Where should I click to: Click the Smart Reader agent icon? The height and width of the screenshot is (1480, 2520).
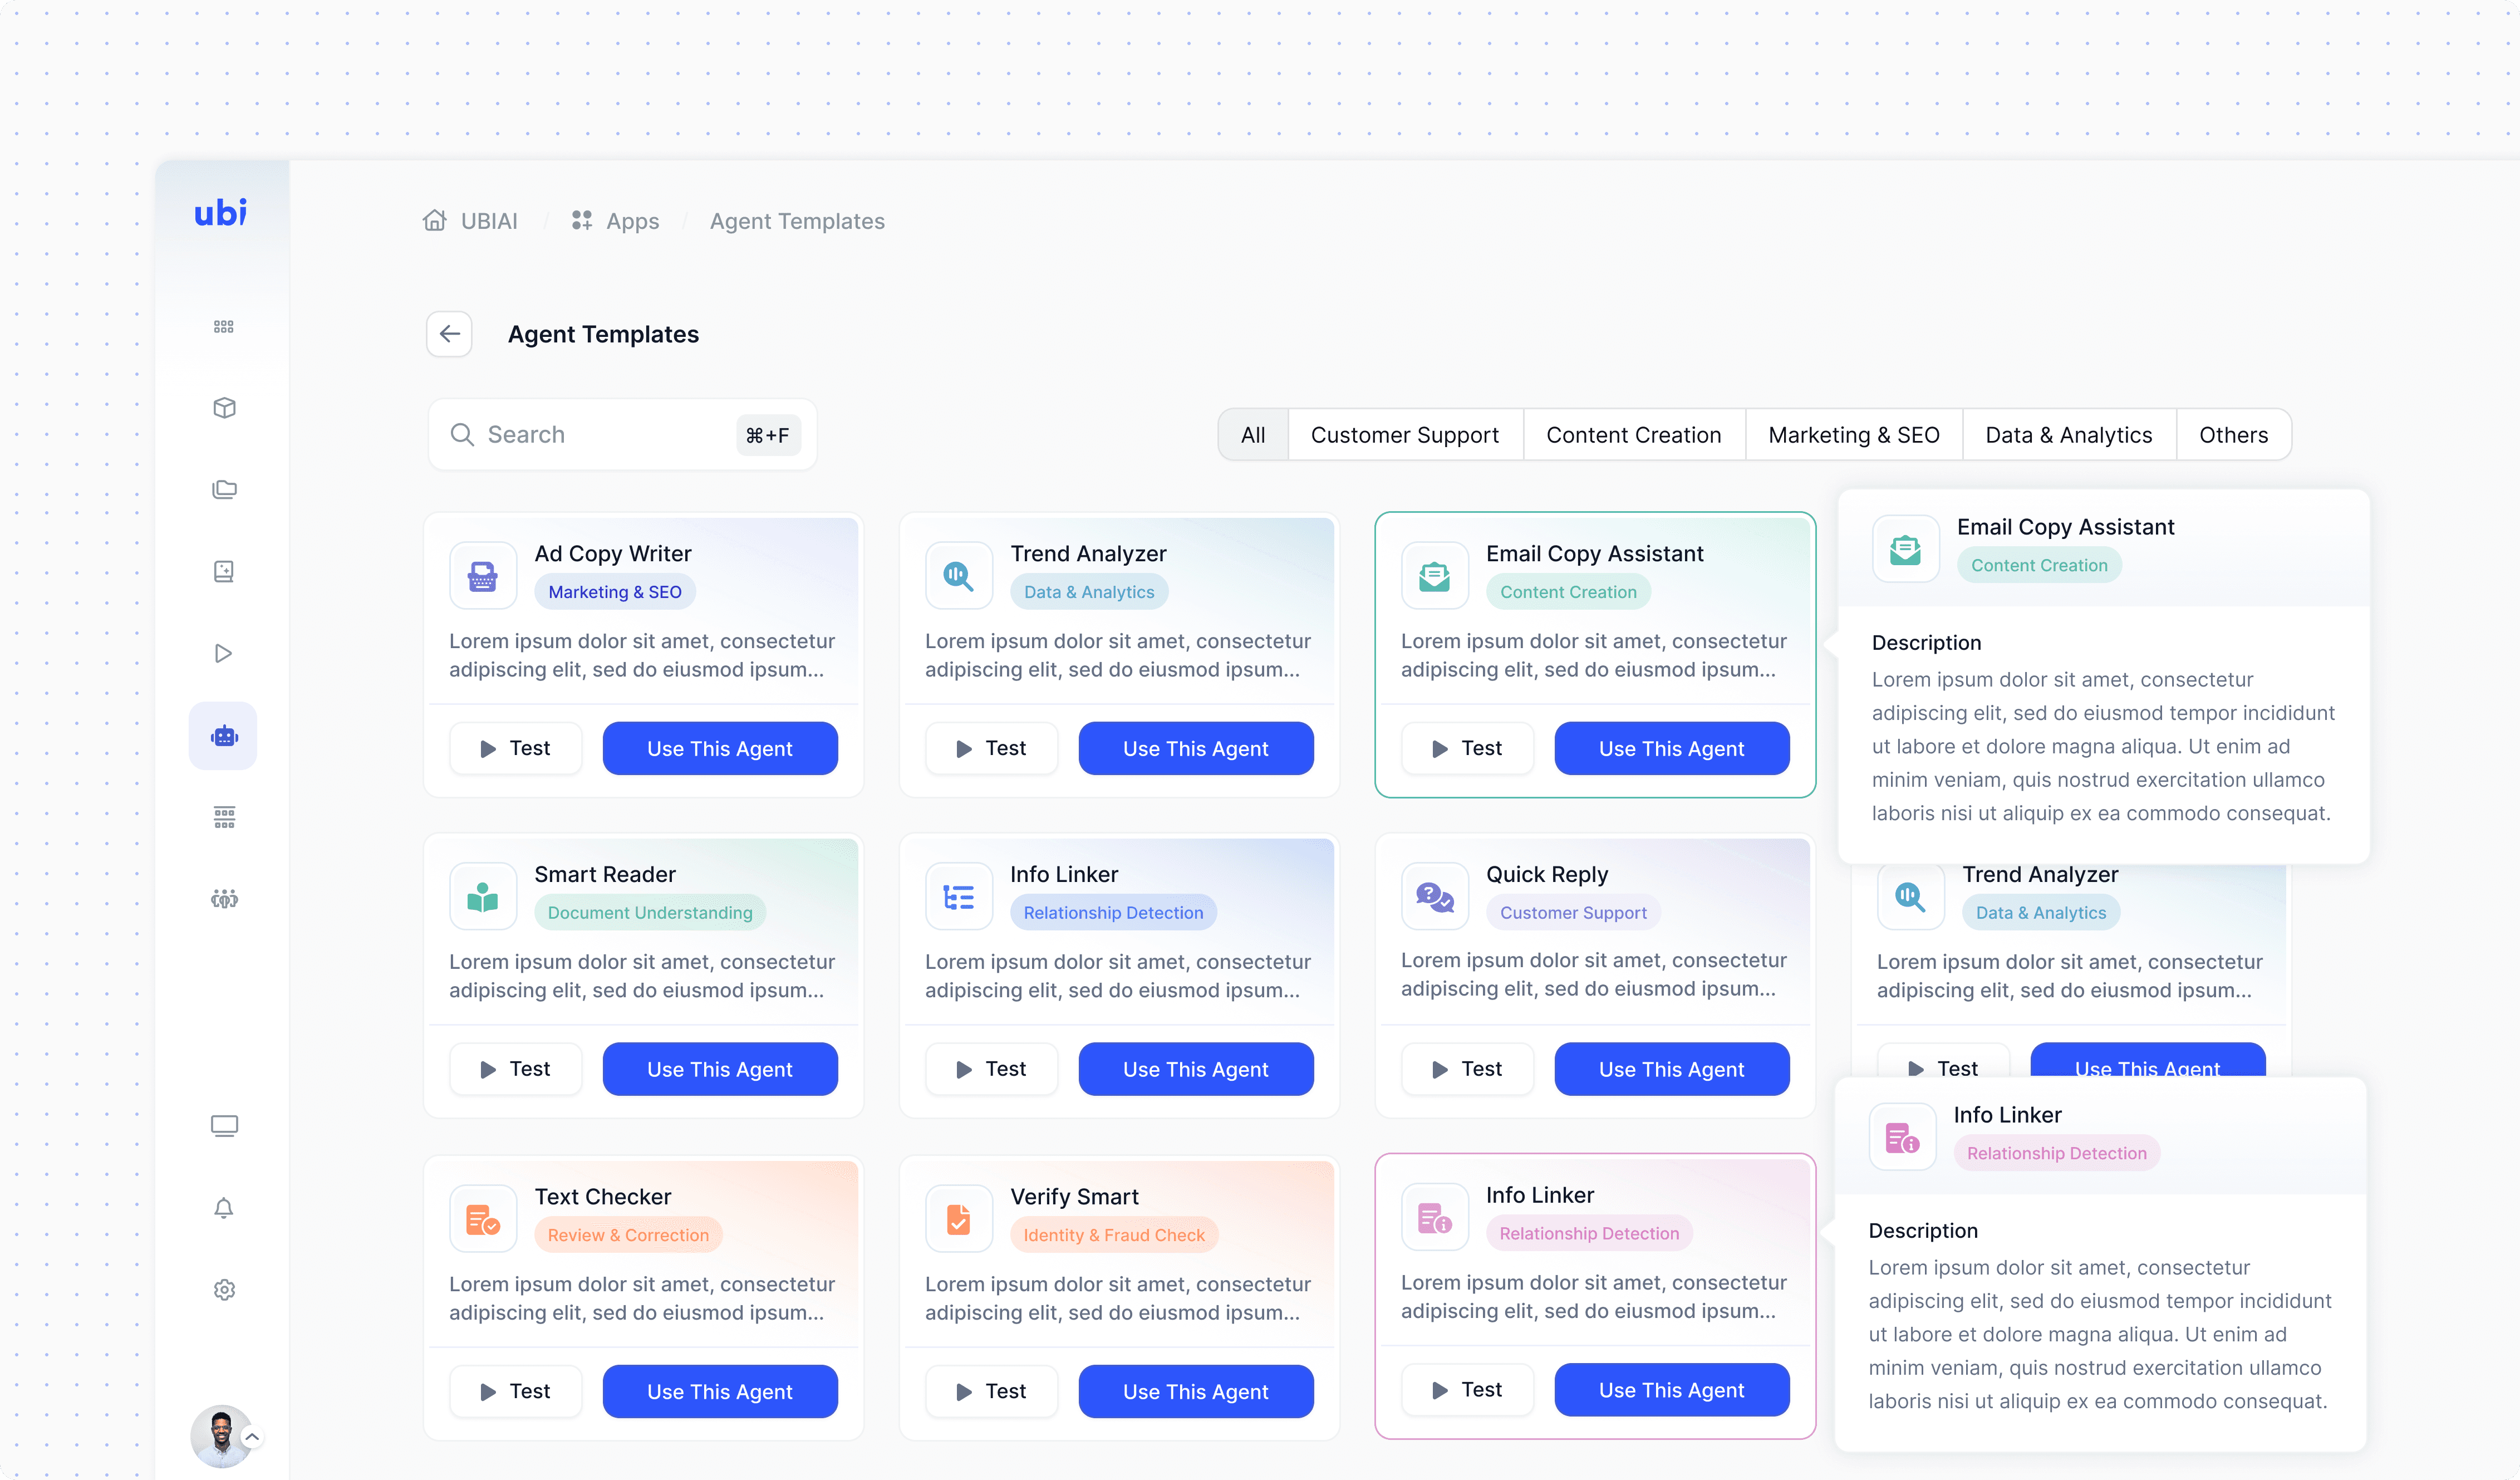click(483, 897)
